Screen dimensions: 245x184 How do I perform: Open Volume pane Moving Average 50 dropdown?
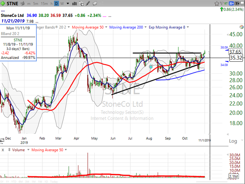[66, 150]
